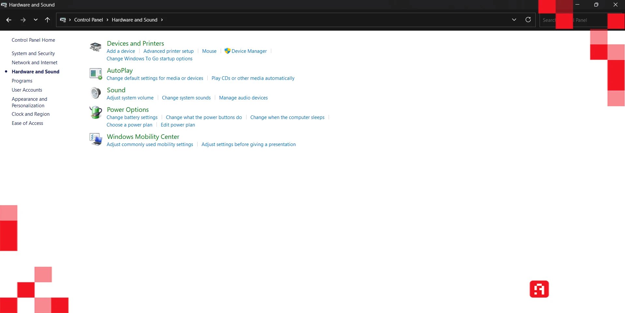Click Hardware and Sound in the breadcrumb
This screenshot has height=313, width=625.
coord(134,20)
